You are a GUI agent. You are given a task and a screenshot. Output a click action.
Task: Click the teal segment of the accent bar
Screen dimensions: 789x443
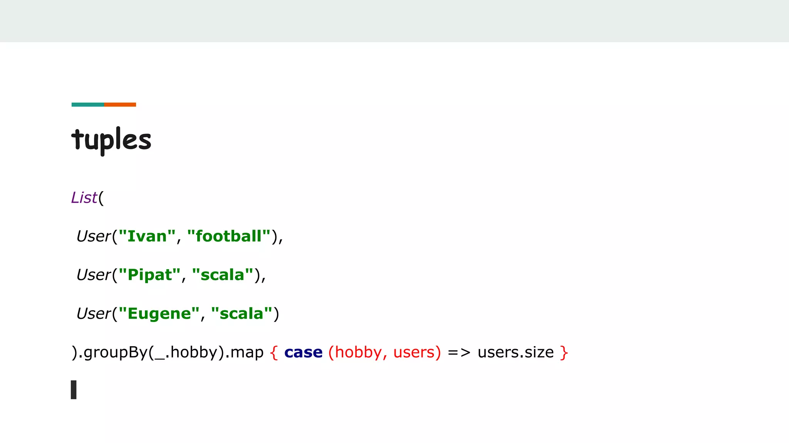87,105
